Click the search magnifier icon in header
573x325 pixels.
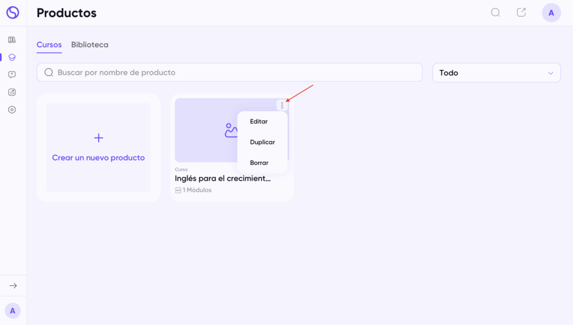tap(495, 12)
